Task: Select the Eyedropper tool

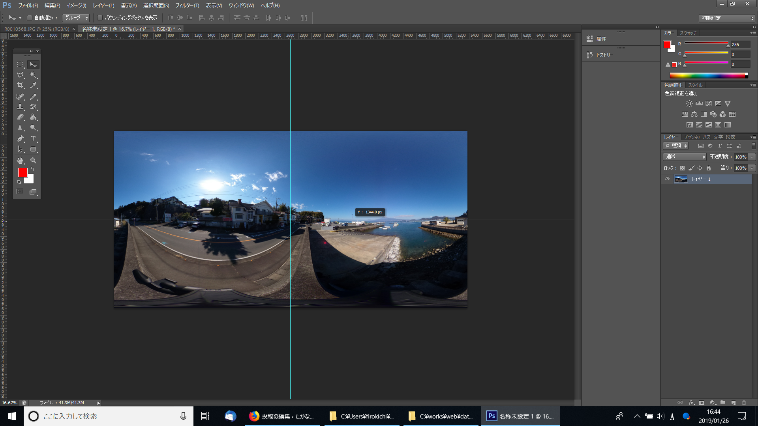Action: tap(33, 85)
